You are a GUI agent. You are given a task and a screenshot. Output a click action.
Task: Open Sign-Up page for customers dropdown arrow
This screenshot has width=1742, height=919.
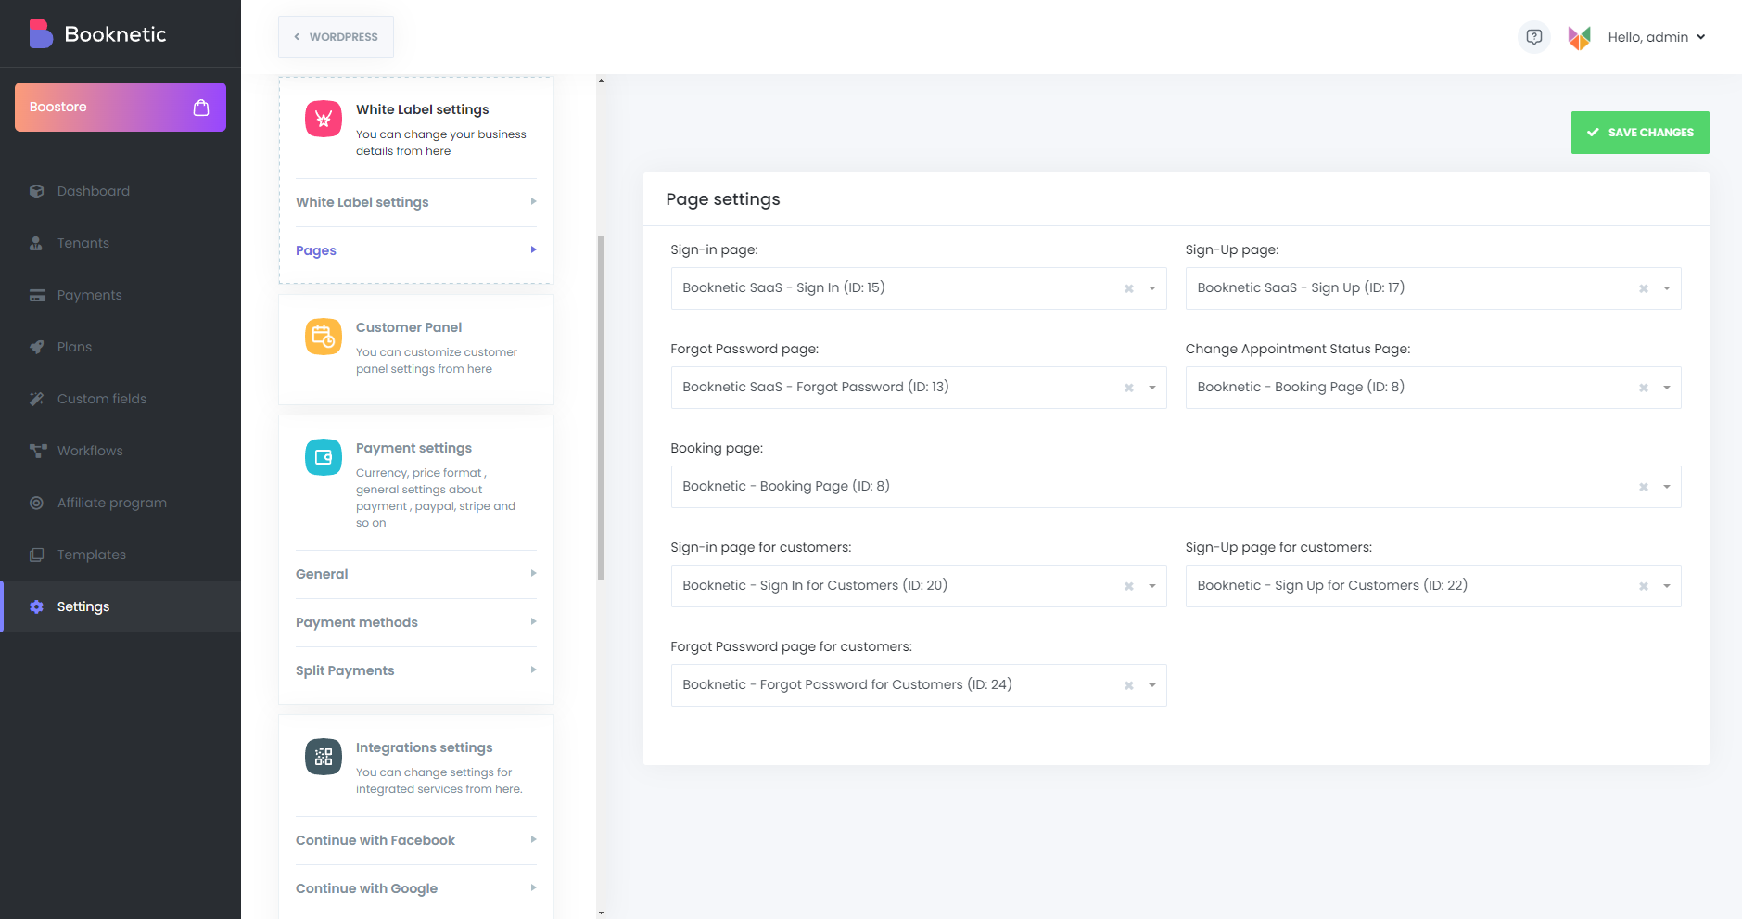point(1667,586)
